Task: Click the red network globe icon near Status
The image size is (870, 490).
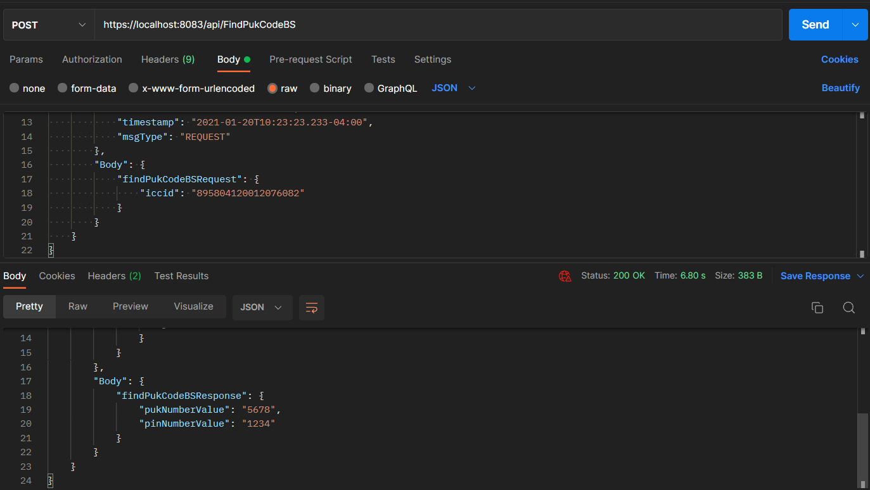Action: tap(565, 276)
